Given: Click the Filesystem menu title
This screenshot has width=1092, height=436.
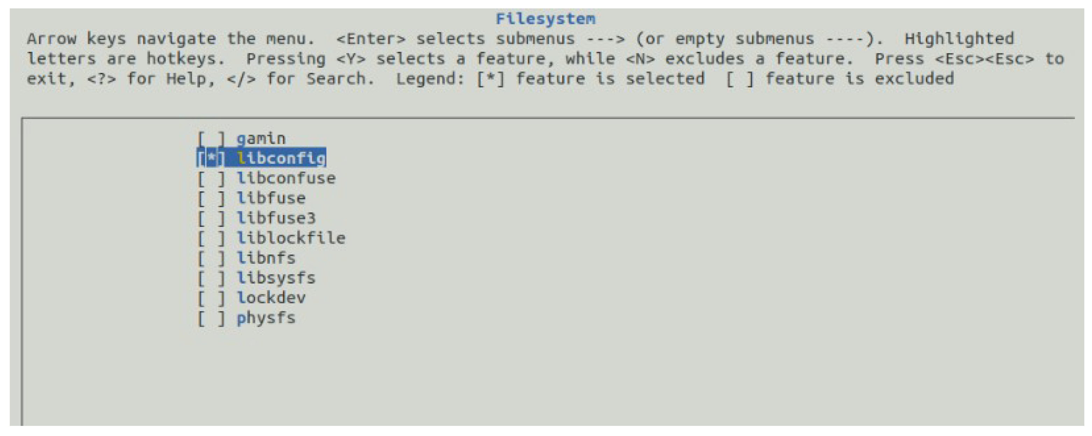Looking at the screenshot, I should tap(545, 19).
